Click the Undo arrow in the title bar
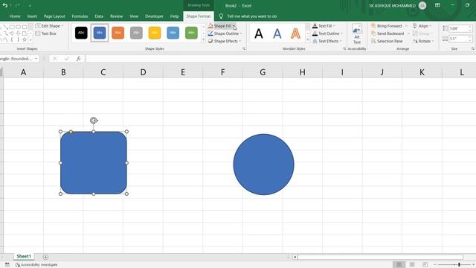Screen dimensions: 476x268 point(5,5)
